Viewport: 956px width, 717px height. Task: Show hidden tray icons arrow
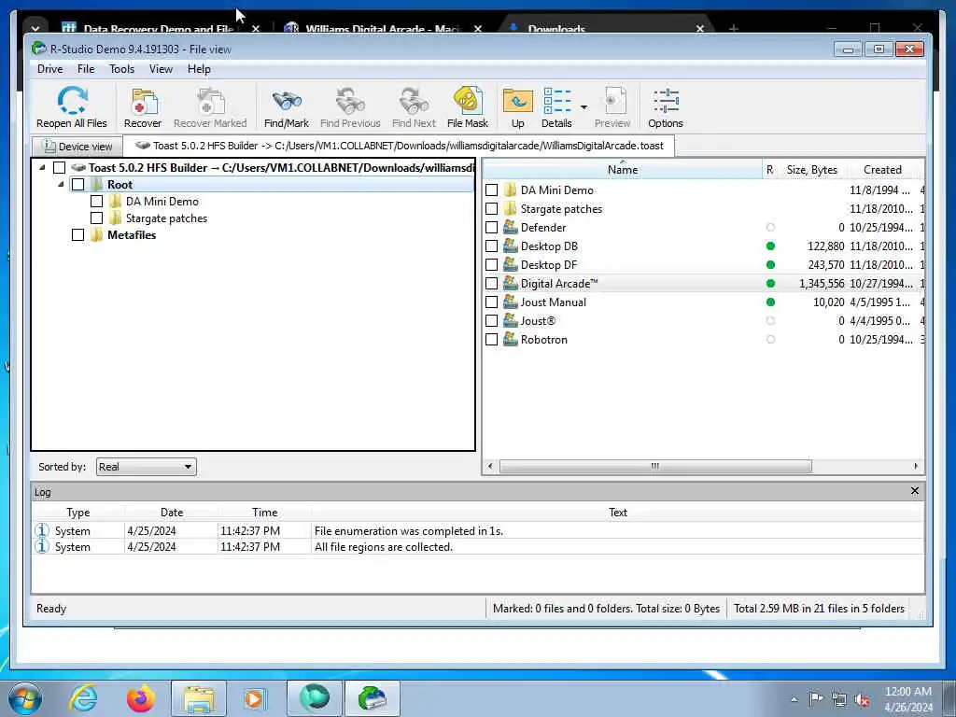click(794, 699)
